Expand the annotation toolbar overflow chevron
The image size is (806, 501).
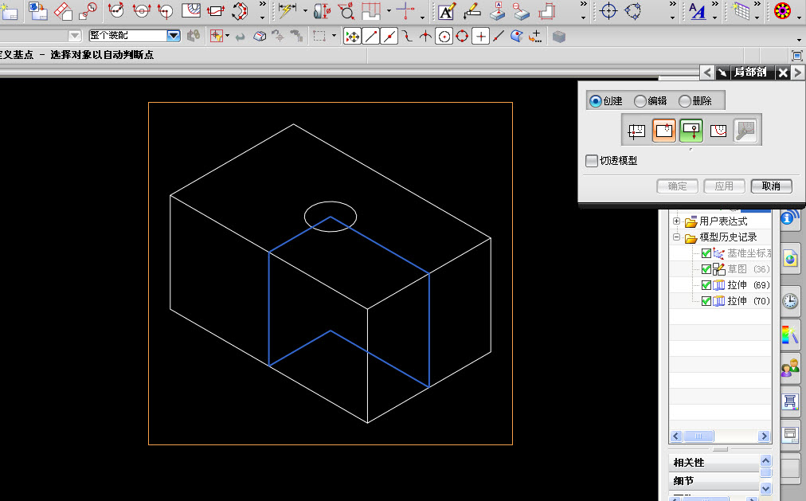[583, 4]
